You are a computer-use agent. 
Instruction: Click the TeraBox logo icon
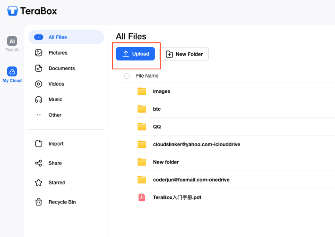click(12, 11)
